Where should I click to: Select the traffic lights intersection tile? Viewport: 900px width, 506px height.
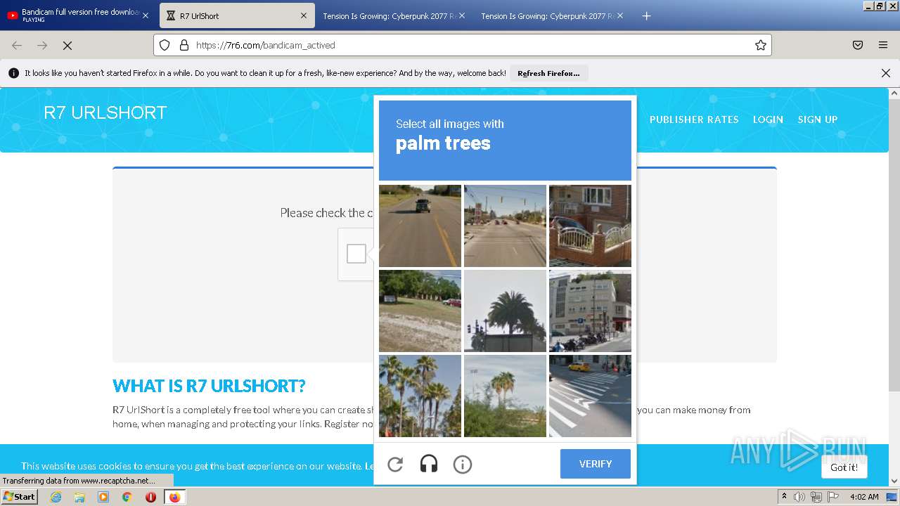point(505,226)
